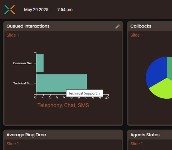
Task: Click the Customer Service bar in chart
Action: coord(40,63)
